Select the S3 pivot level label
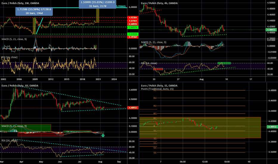 (155, 143)
